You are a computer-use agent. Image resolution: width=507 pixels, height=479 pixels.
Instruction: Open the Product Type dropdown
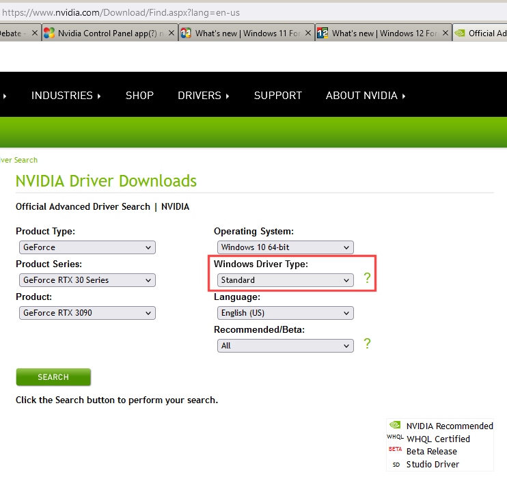click(87, 247)
